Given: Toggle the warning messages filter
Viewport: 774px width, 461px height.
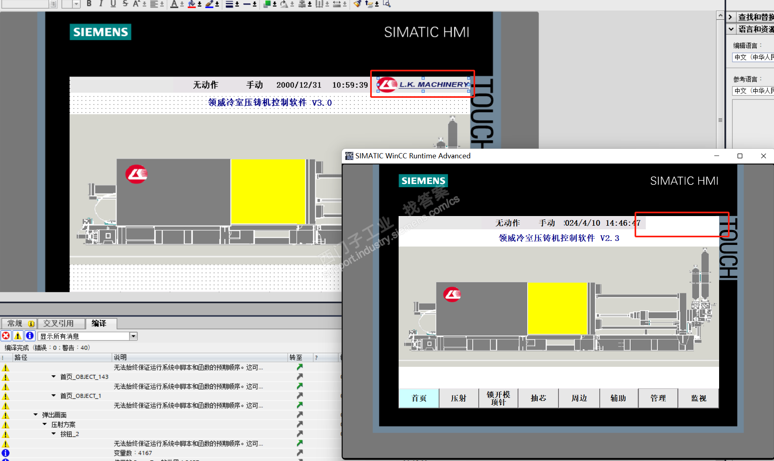Looking at the screenshot, I should point(18,336).
